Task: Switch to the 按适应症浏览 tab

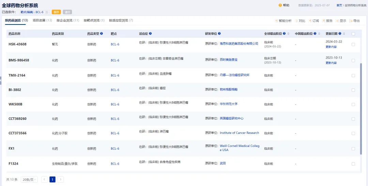Action: [121, 20]
